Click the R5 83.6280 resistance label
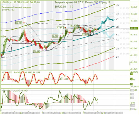The width and height of the screenshot is (139, 115). (x=125, y=9)
